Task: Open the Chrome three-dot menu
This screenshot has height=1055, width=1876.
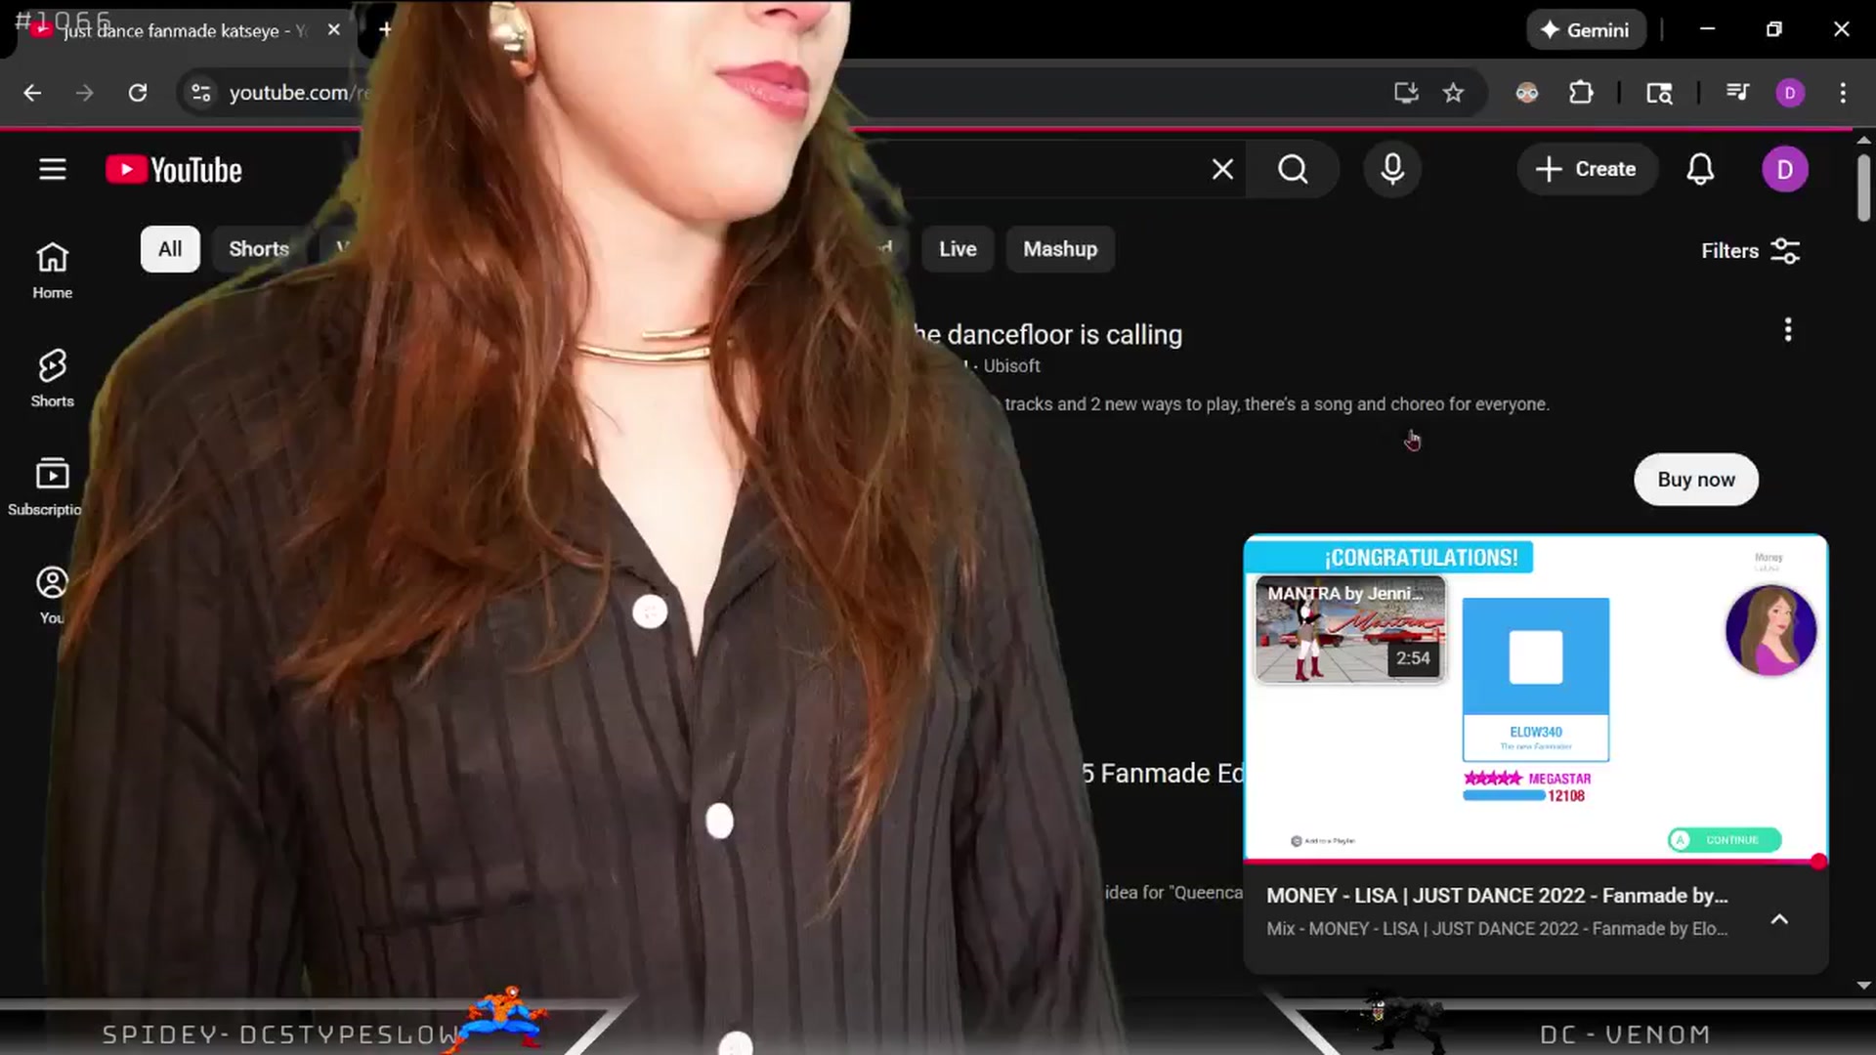Action: pos(1843,93)
